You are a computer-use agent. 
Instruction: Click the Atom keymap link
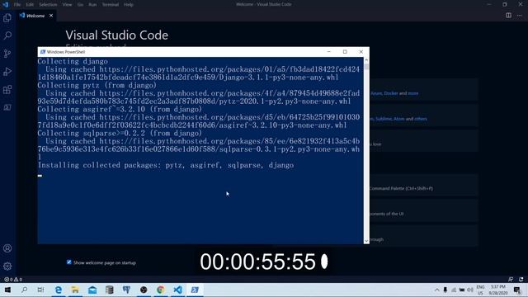click(x=399, y=119)
